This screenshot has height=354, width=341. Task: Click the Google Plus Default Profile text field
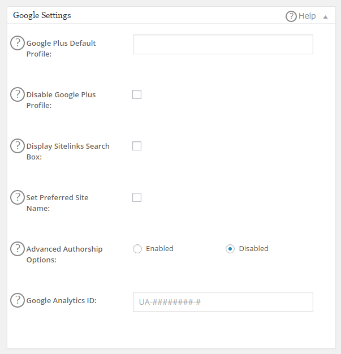(x=223, y=45)
